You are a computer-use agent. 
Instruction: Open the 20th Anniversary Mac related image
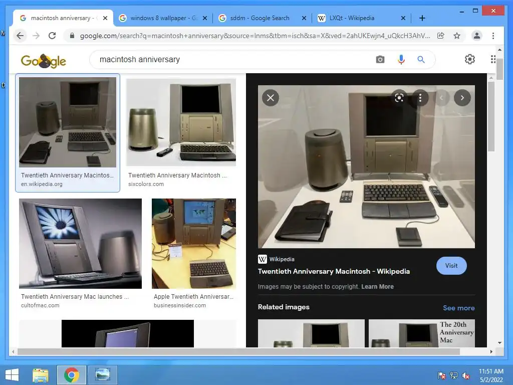point(422,333)
